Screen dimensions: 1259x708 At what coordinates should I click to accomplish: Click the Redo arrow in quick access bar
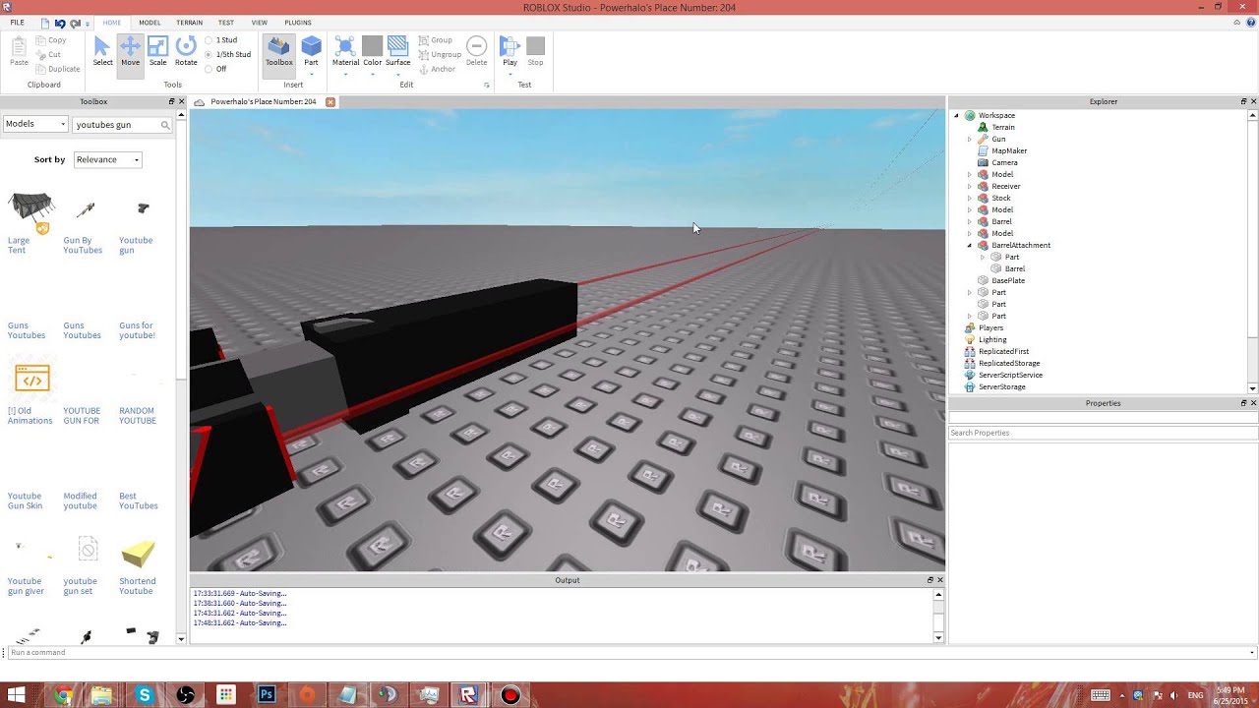coord(75,23)
